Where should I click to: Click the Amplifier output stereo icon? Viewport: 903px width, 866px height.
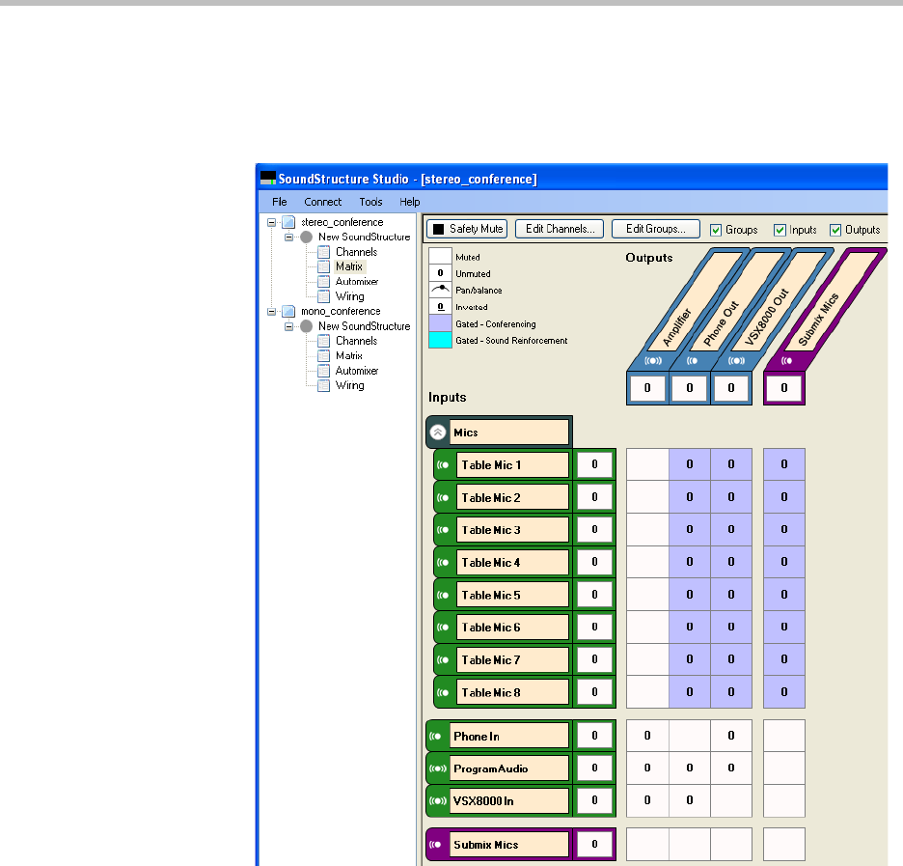[647, 361]
